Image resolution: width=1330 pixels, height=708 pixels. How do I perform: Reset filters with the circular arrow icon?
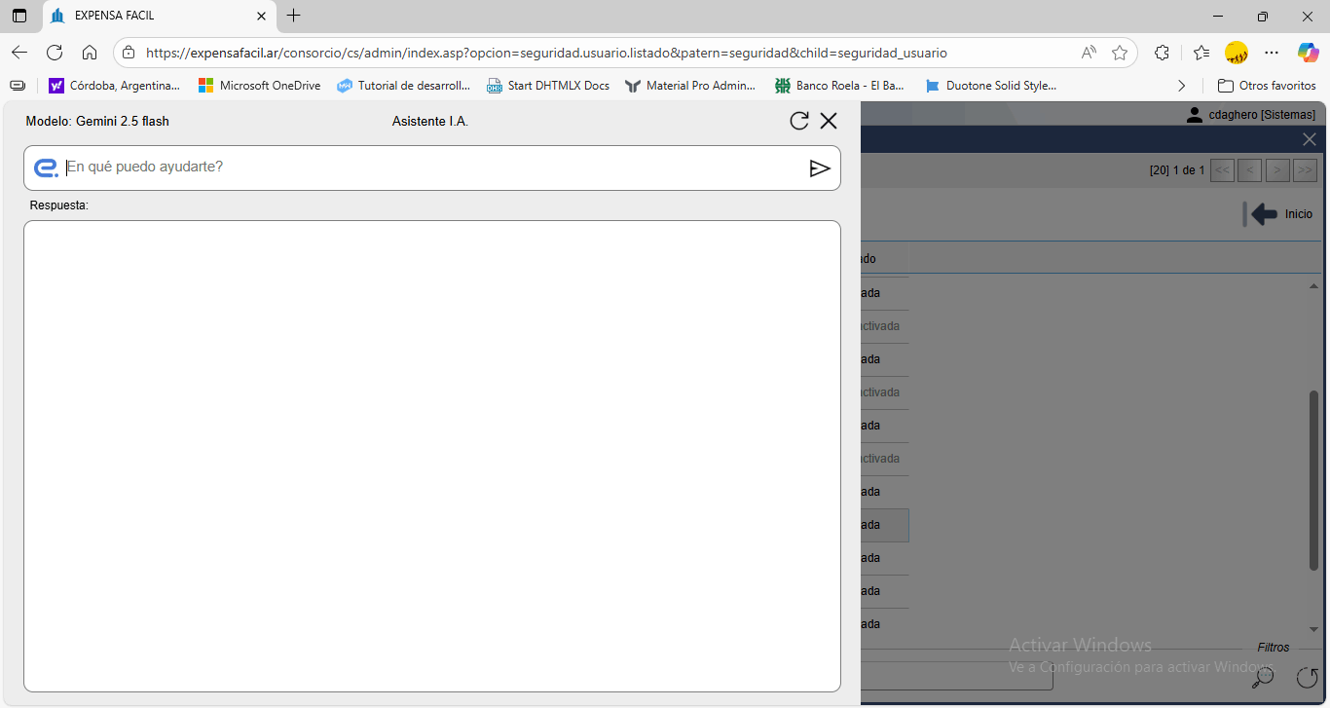tap(1307, 676)
